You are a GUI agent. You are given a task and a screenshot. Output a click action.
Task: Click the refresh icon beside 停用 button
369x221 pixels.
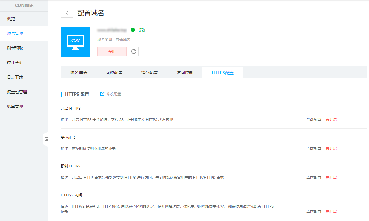coord(134,51)
